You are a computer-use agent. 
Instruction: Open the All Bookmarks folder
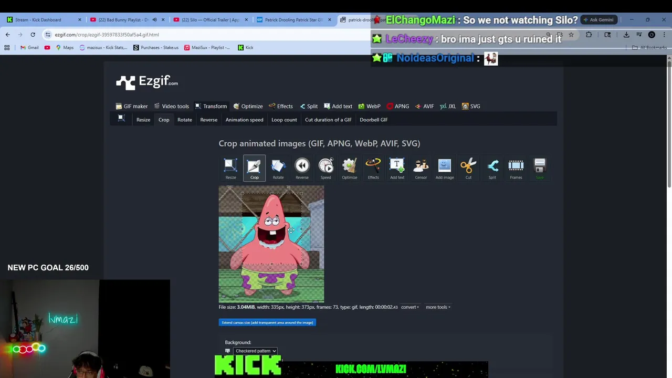[649, 47]
